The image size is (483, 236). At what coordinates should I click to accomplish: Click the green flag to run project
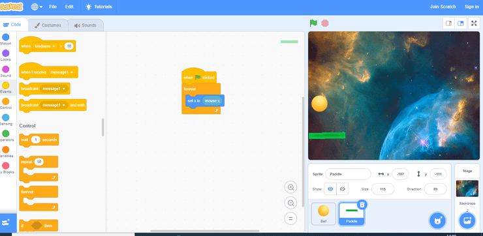pyautogui.click(x=313, y=23)
